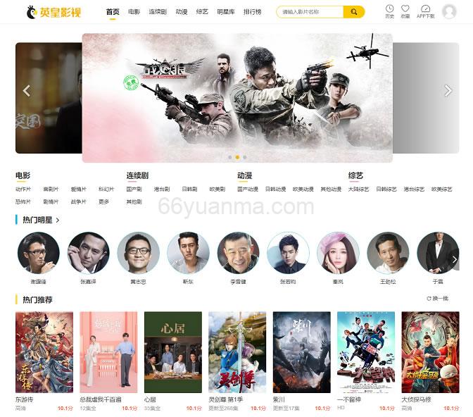Click the 恐怖片 category link
473x417 pixels.
click(x=23, y=201)
